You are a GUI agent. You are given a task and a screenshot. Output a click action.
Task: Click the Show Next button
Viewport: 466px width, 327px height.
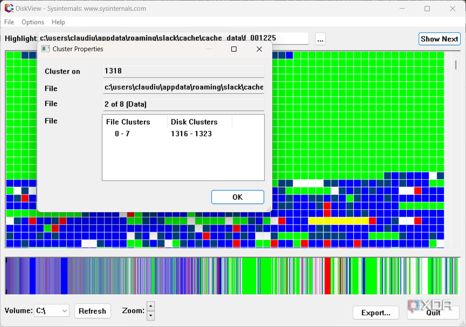pyautogui.click(x=439, y=39)
